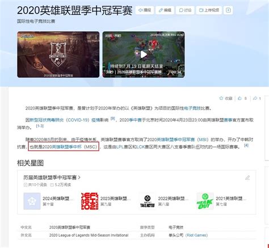Follow the 疫情 hyperlink
The image size is (269, 248).
click(95, 120)
